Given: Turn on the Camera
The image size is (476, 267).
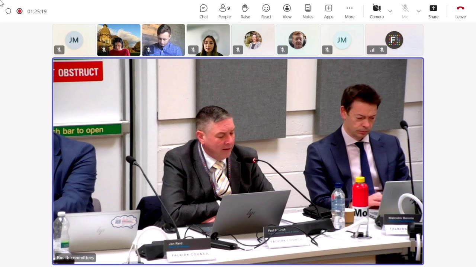Looking at the screenshot, I should coord(377,11).
